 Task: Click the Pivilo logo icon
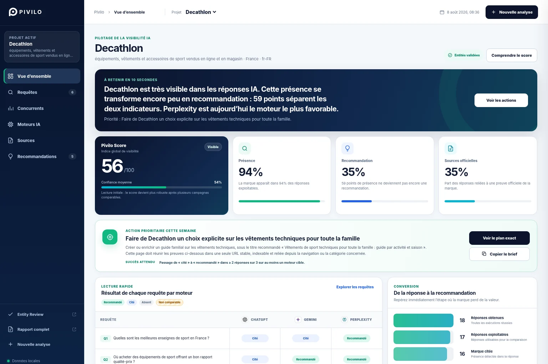[x=13, y=12]
